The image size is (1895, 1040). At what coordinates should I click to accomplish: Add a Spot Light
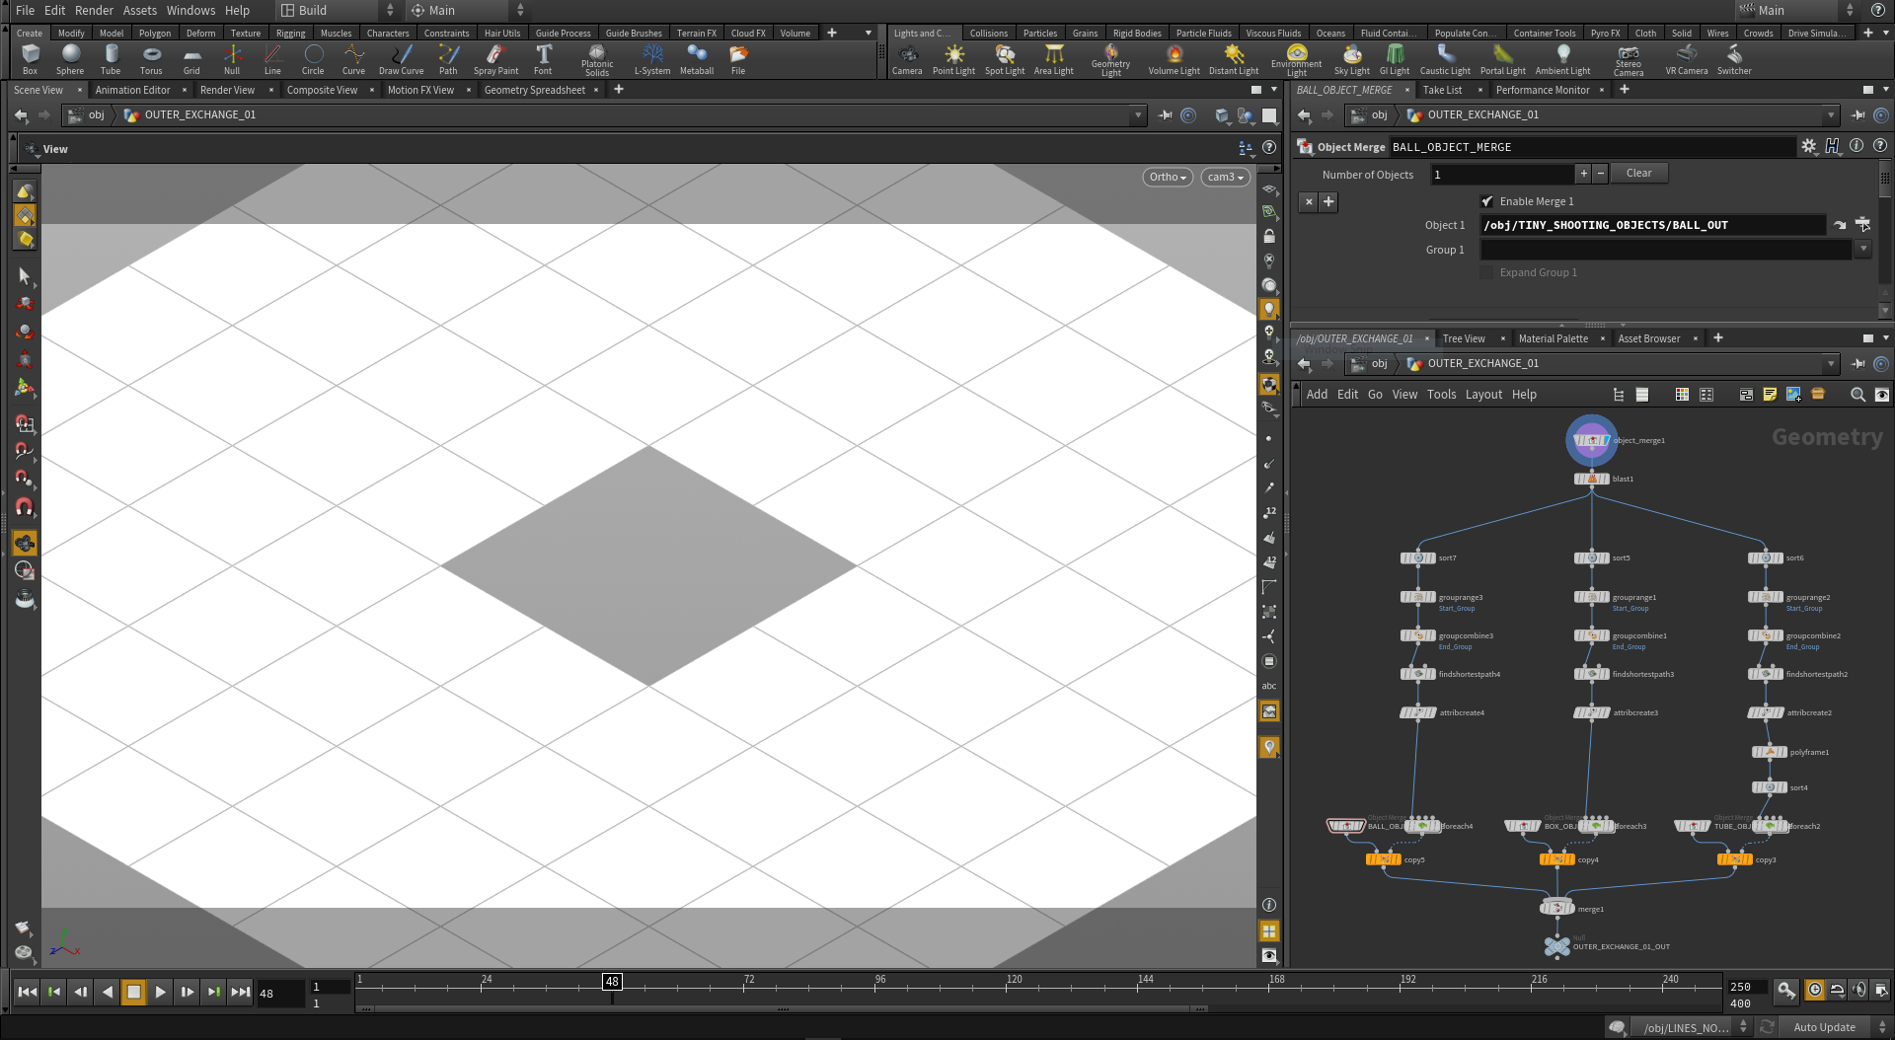pyautogui.click(x=1005, y=59)
